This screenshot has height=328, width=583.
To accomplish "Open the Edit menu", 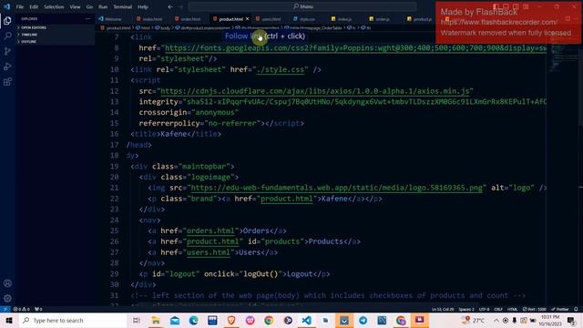I will point(34,6).
